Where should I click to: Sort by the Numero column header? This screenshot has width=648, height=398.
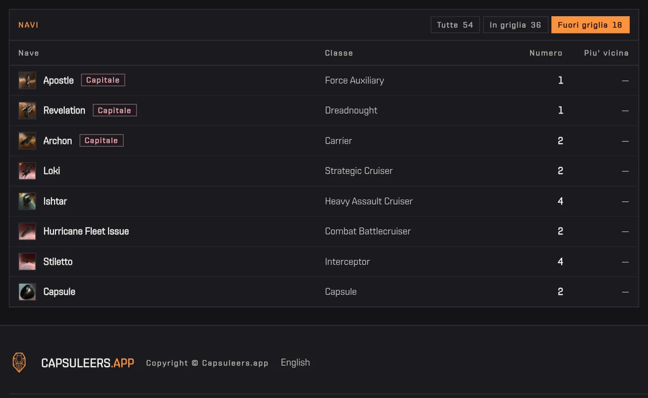coord(546,53)
